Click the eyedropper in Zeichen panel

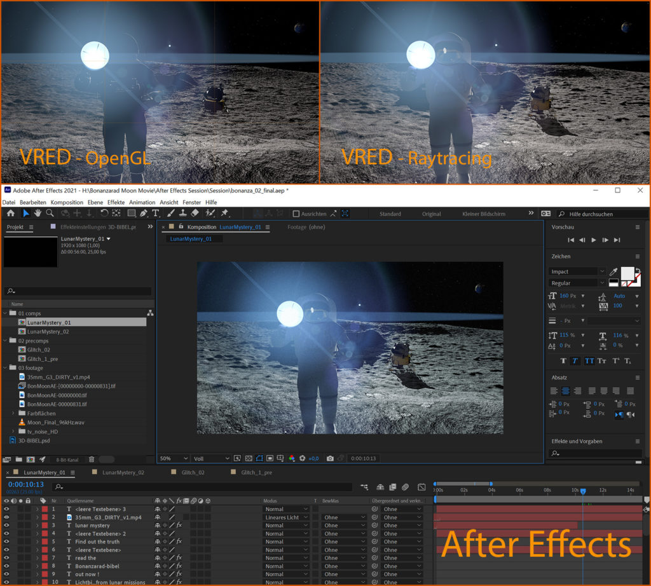[613, 272]
